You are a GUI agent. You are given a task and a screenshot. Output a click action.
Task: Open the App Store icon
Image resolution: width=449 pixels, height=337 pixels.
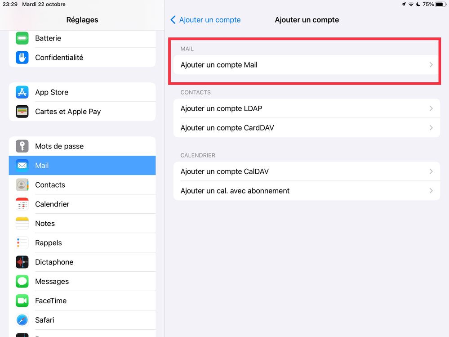click(22, 92)
